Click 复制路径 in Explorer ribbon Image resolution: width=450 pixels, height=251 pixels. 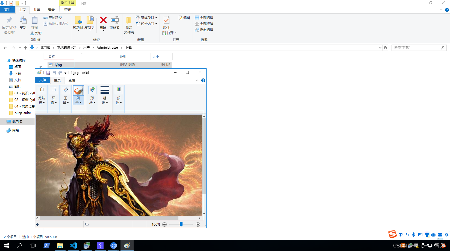53,18
